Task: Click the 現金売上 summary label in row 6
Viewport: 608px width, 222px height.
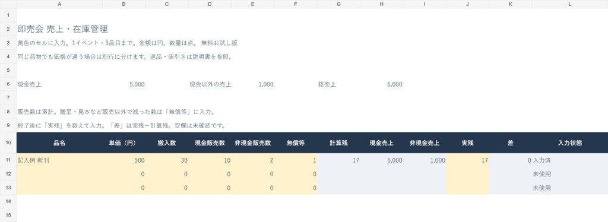Action: 29,84
